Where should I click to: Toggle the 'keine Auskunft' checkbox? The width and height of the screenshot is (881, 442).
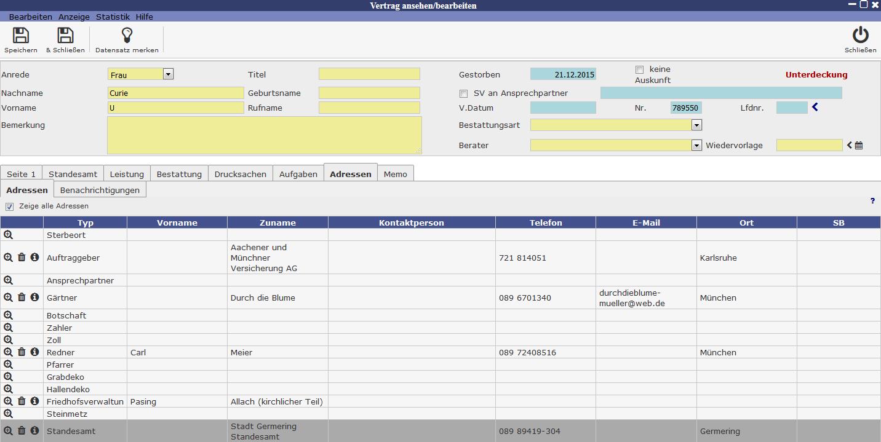(x=639, y=69)
